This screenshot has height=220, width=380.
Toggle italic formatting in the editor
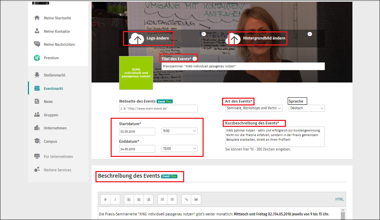(115, 200)
